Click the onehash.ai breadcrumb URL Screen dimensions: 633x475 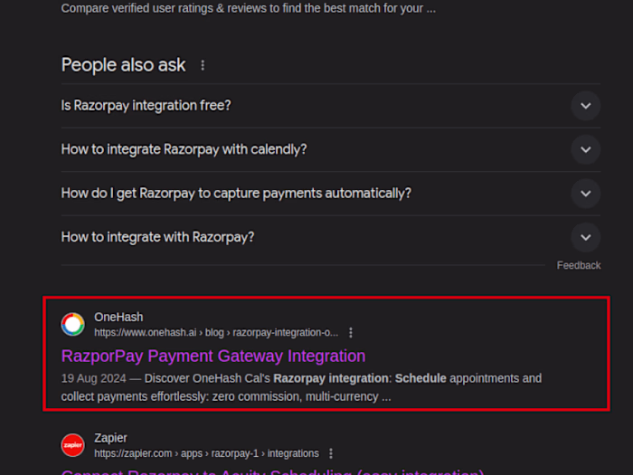216,333
